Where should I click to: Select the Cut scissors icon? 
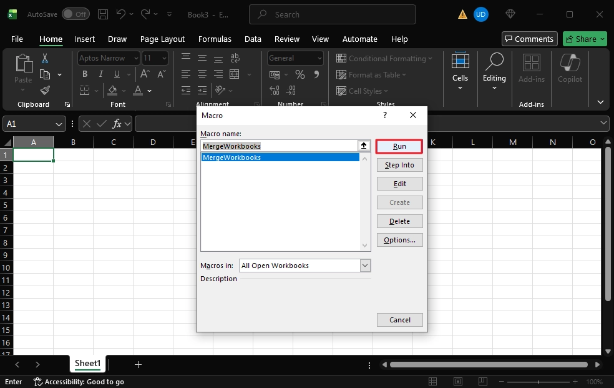click(45, 58)
